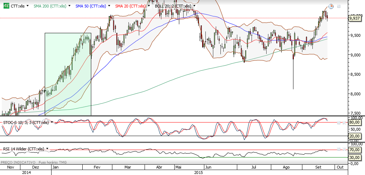The width and height of the screenshot is (365, 175).
Task: Open the SMA 20 indicator dropdown arrow
Action: (149, 6)
